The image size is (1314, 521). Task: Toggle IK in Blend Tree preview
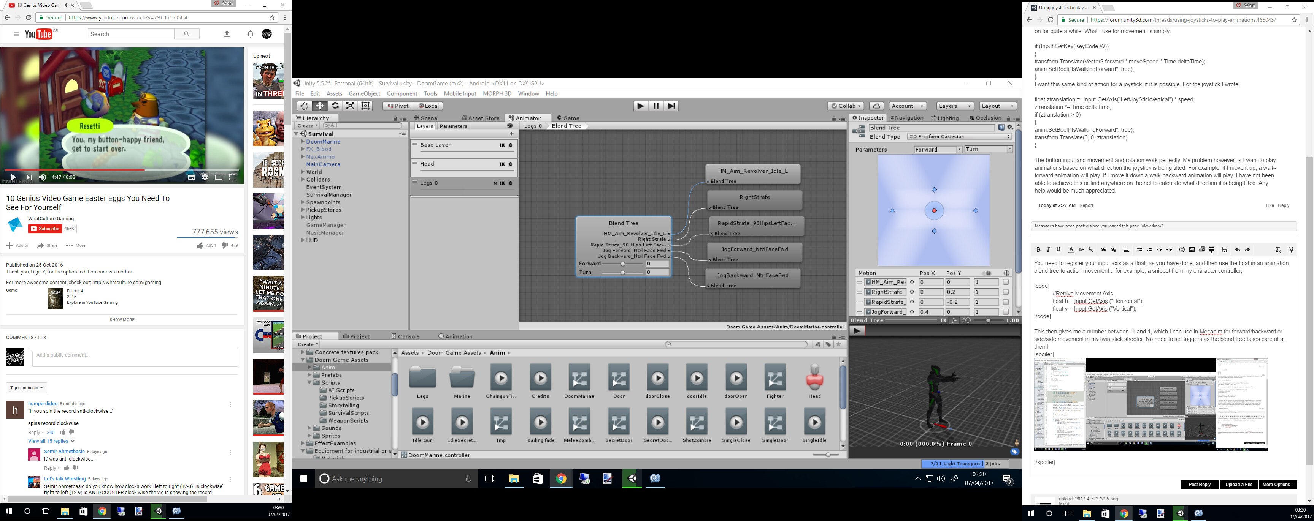[x=943, y=320]
